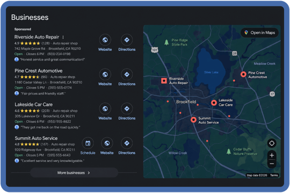This screenshot has height=193, width=290.
Task: Click Summit Auto Service 4.8 star rating
Action: click(30, 144)
